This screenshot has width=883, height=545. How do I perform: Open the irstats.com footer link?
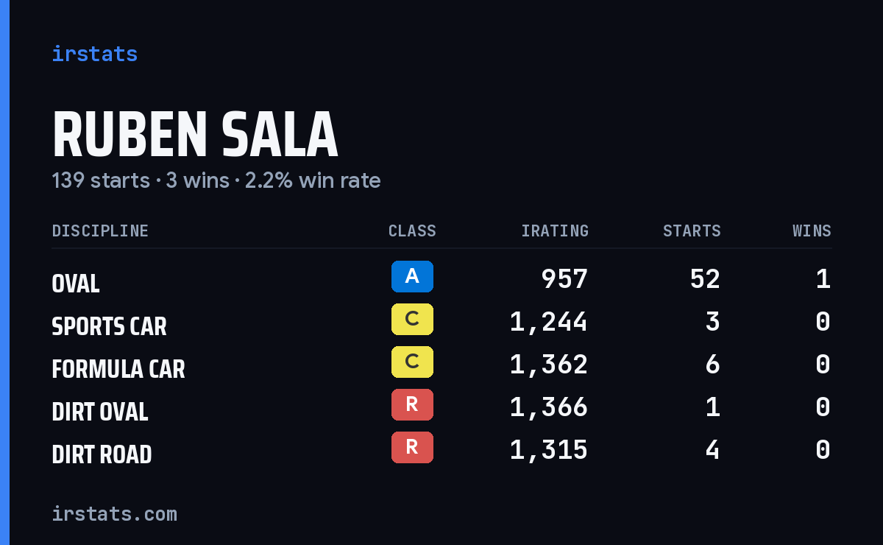tap(114, 513)
